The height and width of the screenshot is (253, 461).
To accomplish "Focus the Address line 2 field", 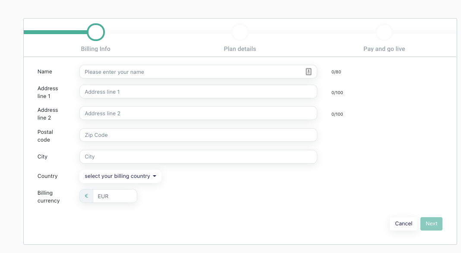I will [198, 113].
